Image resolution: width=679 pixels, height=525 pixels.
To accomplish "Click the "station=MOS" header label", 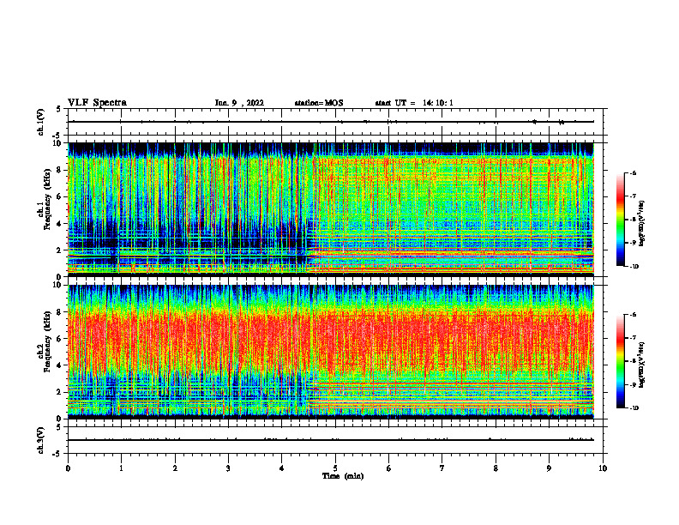I will pyautogui.click(x=319, y=103).
